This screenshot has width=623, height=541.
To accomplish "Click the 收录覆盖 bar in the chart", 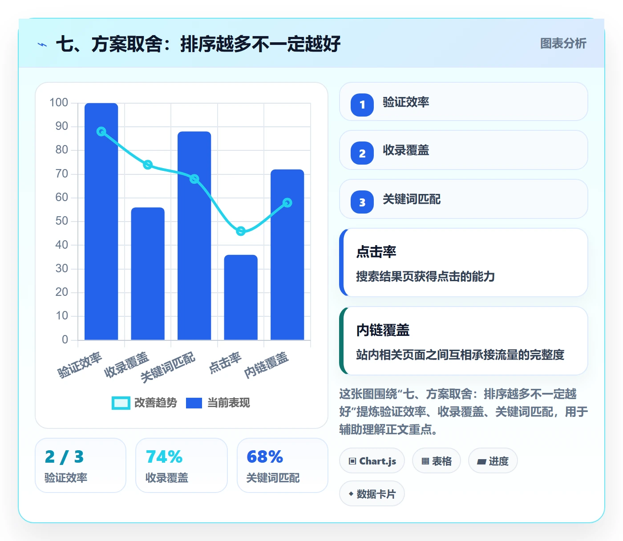I will tap(148, 274).
